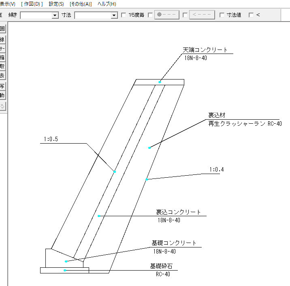Select the 範囲 (range) tool button
Image resolution: width=290 pixels, height=286 pixels.
(x=2, y=29)
